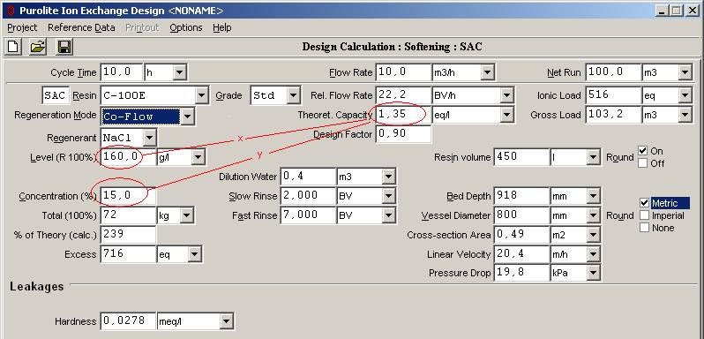The image size is (704, 339).
Task: Open the Slow Rinse unit dropdown
Action: [389, 196]
